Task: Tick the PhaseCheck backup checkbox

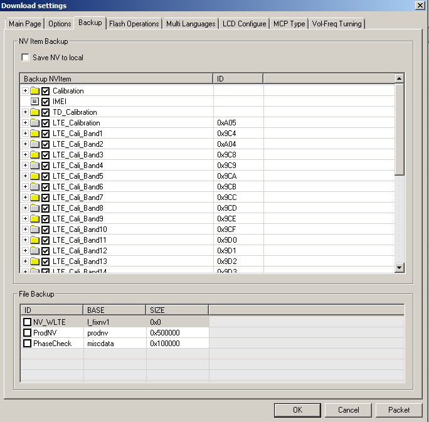Action: [27, 344]
